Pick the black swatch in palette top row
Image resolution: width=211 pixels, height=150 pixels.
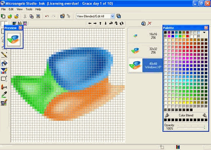[x=165, y=33]
